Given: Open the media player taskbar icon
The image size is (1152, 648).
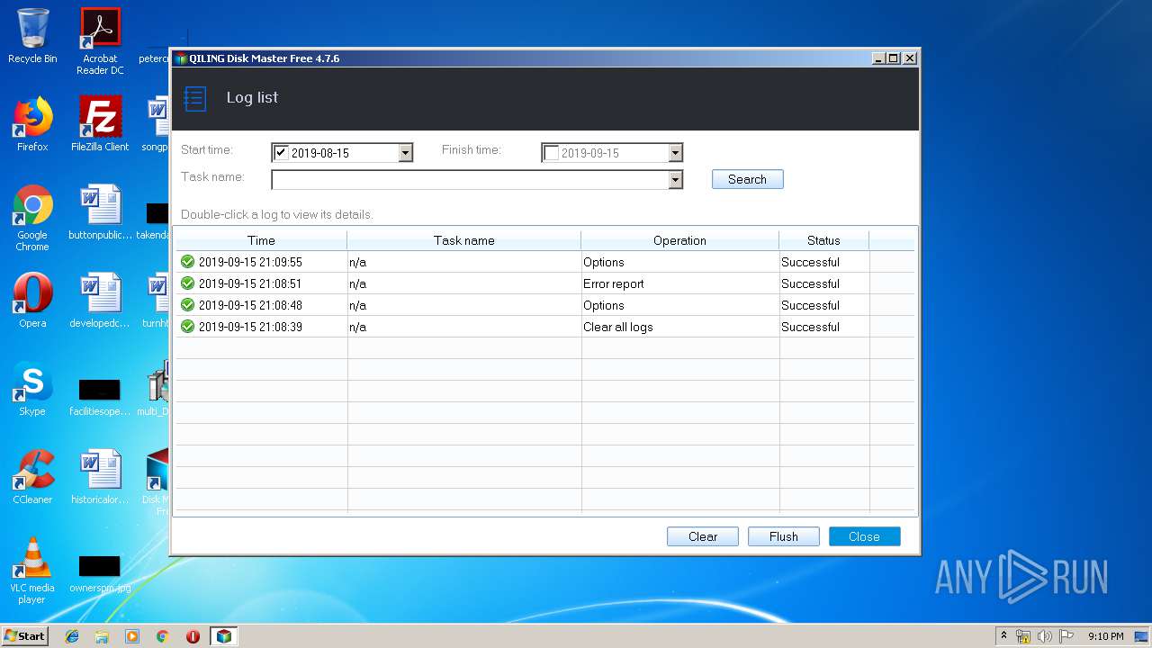Looking at the screenshot, I should coord(132,636).
